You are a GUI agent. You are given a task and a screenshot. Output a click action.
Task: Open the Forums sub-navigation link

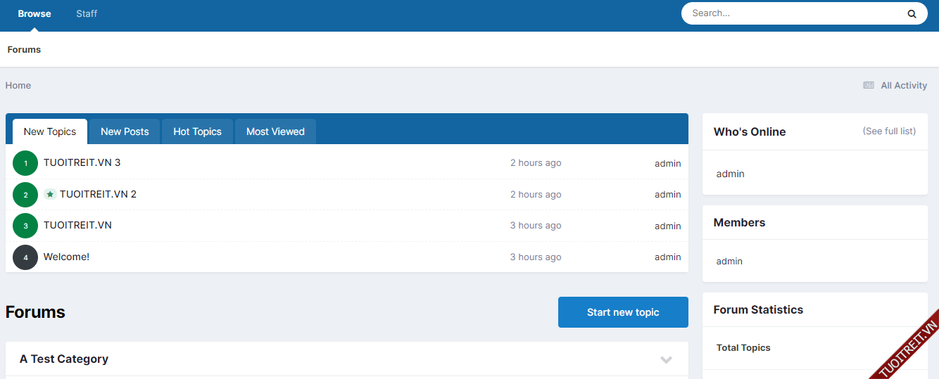24,49
